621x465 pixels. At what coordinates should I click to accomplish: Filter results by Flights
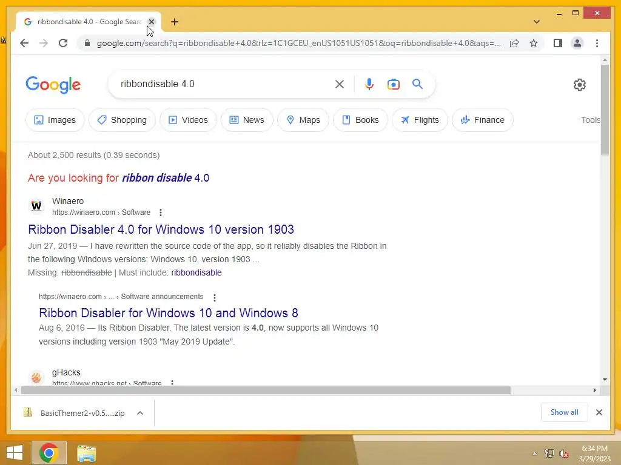(420, 120)
